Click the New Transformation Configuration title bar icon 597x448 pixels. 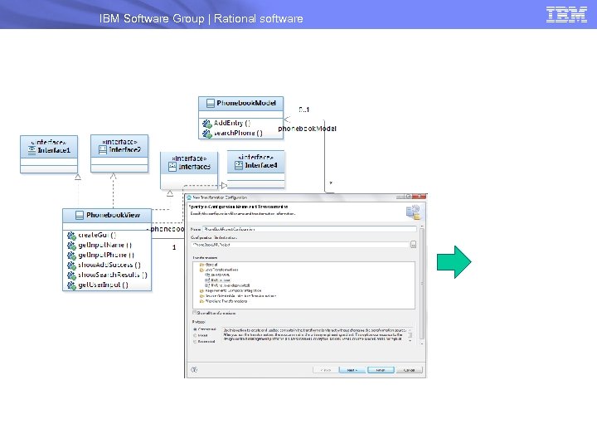pos(189,197)
